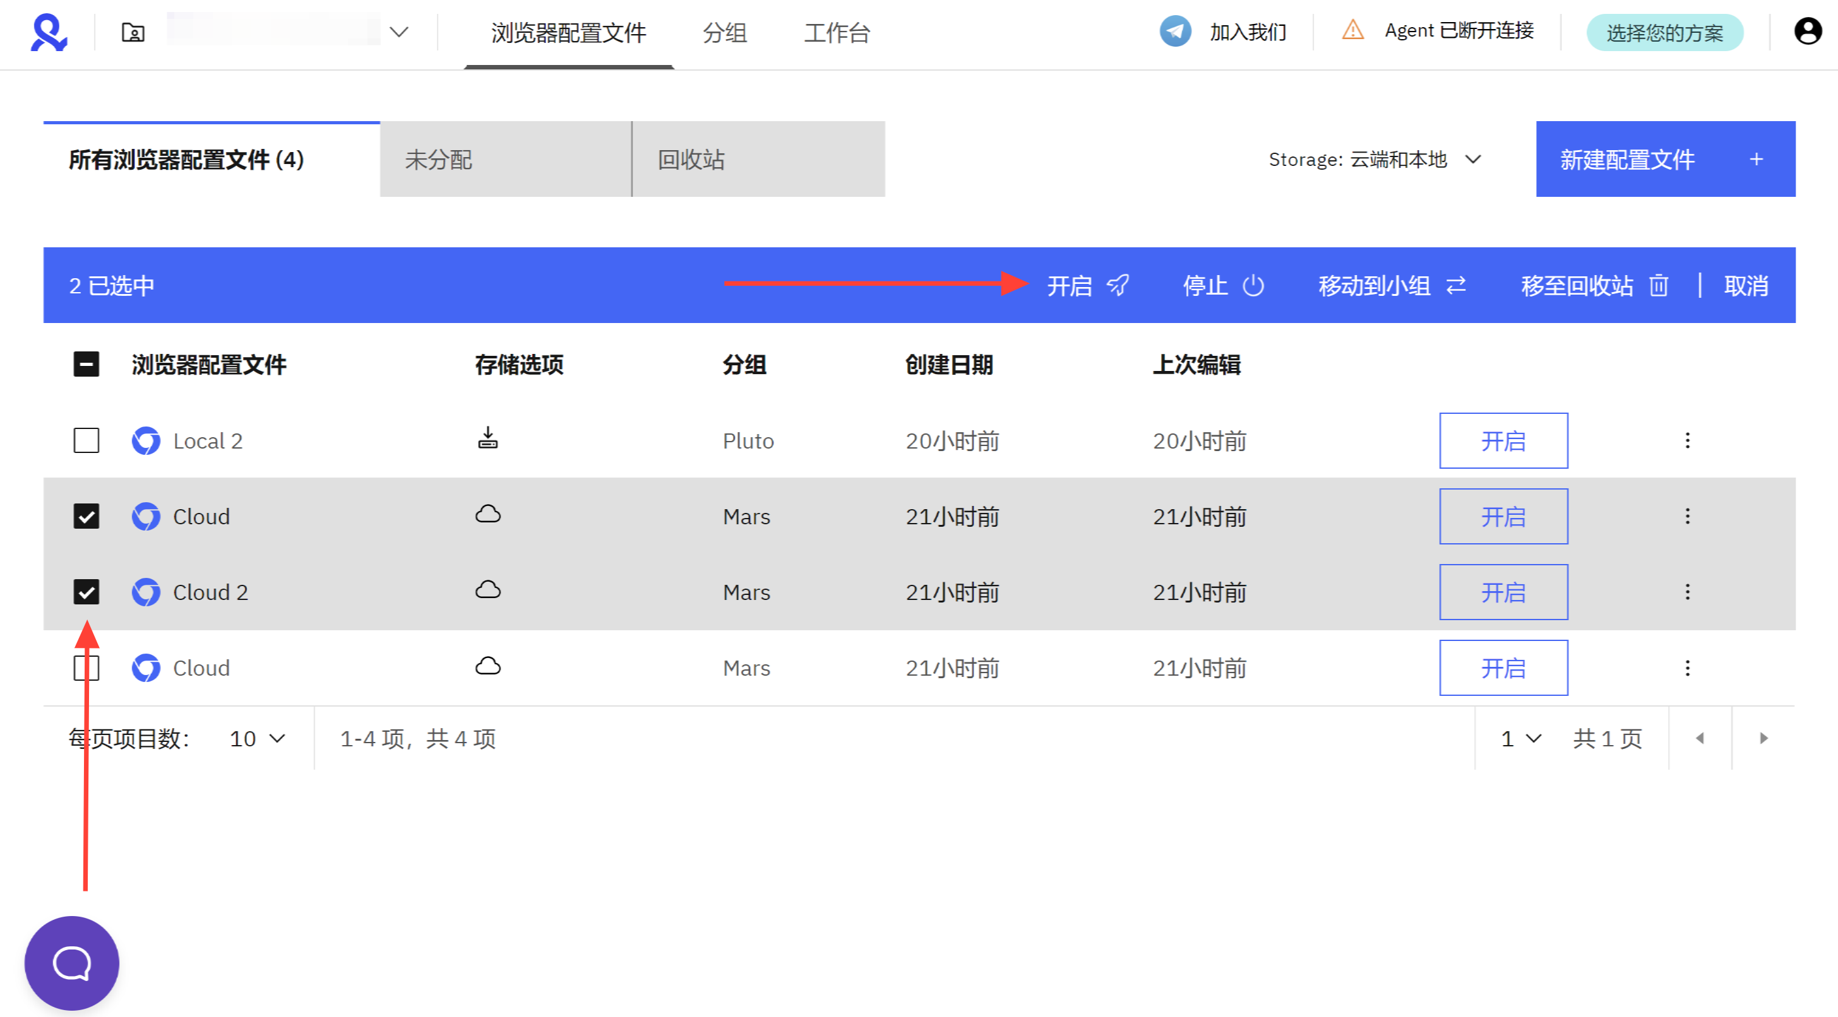Go to the previous page arrow
Screen dimensions: 1838x1017
(x=1700, y=738)
